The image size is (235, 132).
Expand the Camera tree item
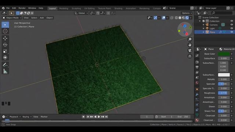pyautogui.click(x=203, y=25)
